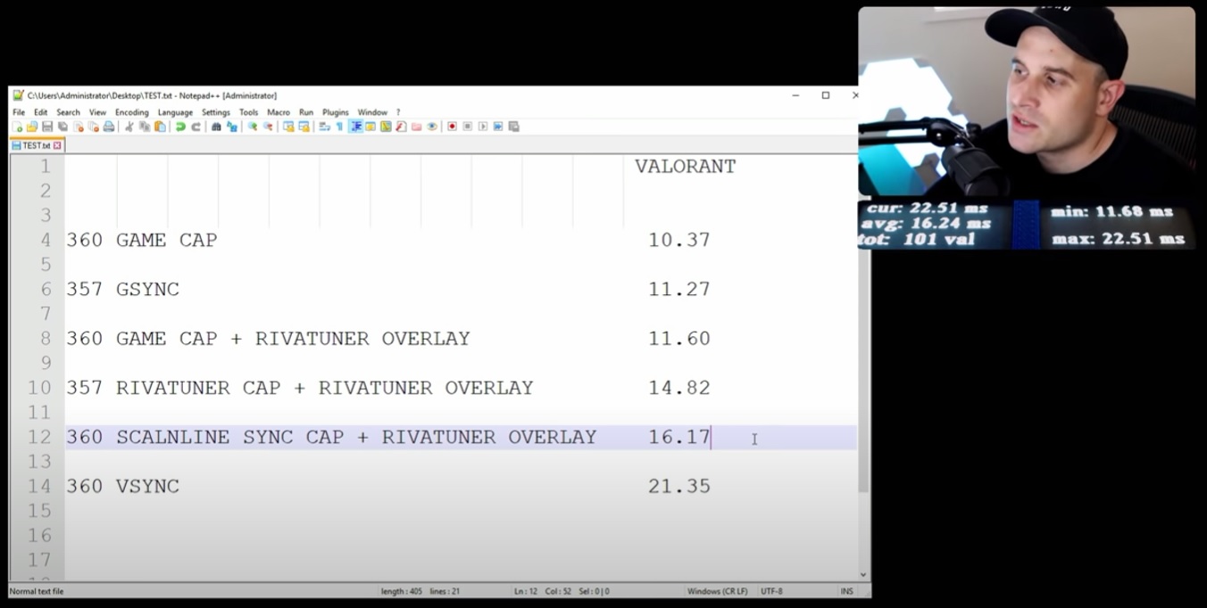1207x608 pixels.
Task: Toggle synchronized horizontal scrolling icon
Action: click(x=304, y=127)
